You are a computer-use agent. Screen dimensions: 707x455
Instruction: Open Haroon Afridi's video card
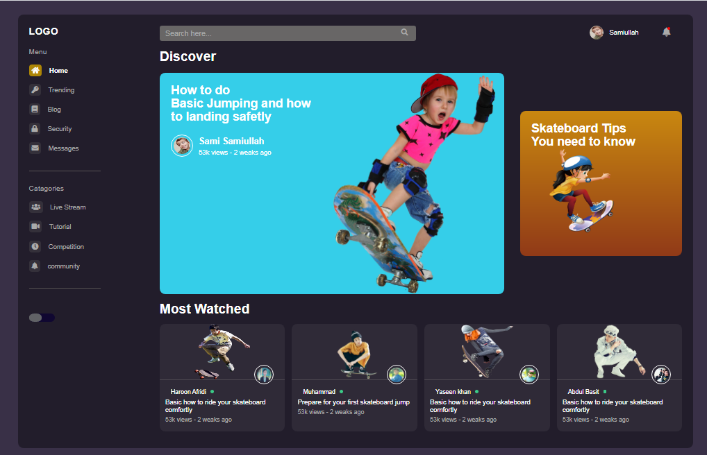[x=222, y=378]
